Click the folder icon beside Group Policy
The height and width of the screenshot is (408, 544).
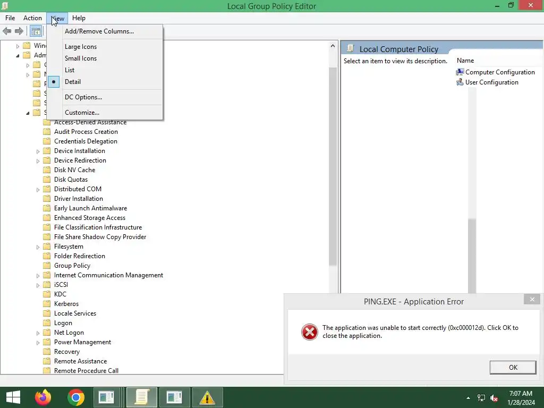click(x=47, y=266)
